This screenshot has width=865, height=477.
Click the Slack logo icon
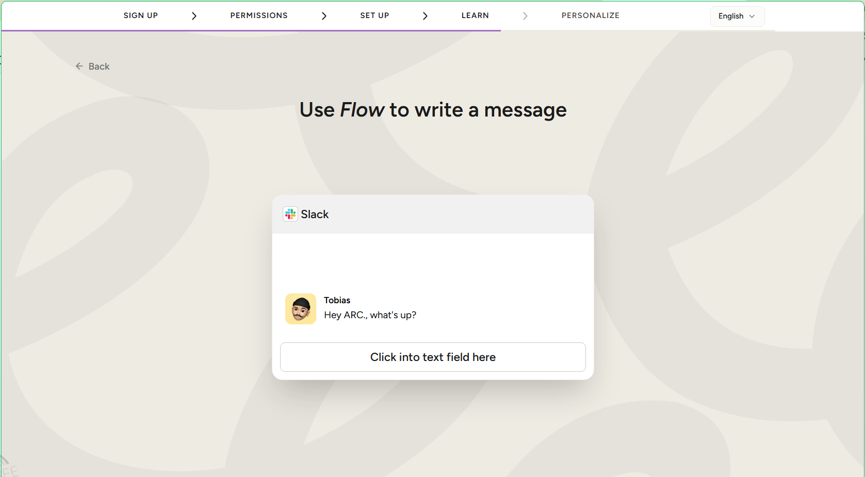(290, 214)
